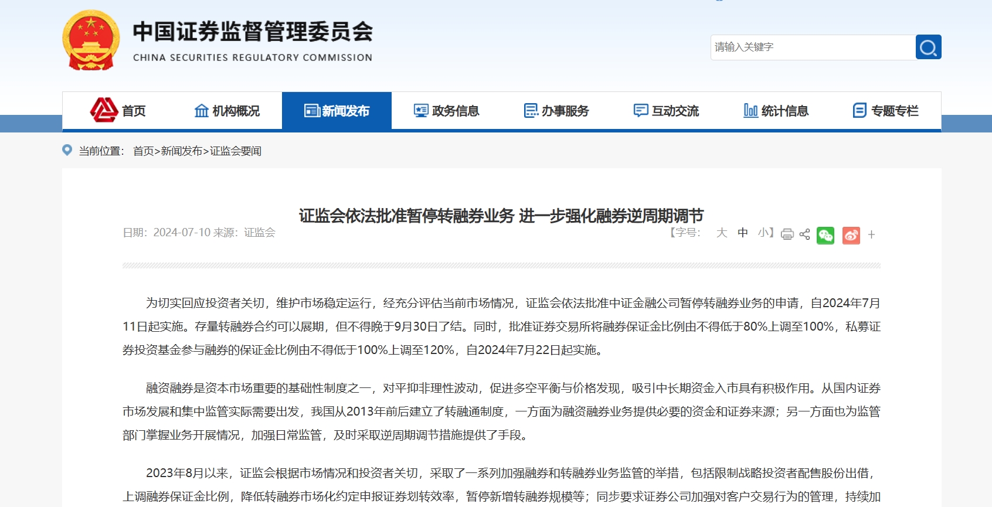This screenshot has height=507, width=992.
Task: Click paragraph starting 融资融券是资本市场
Action: coord(501,411)
